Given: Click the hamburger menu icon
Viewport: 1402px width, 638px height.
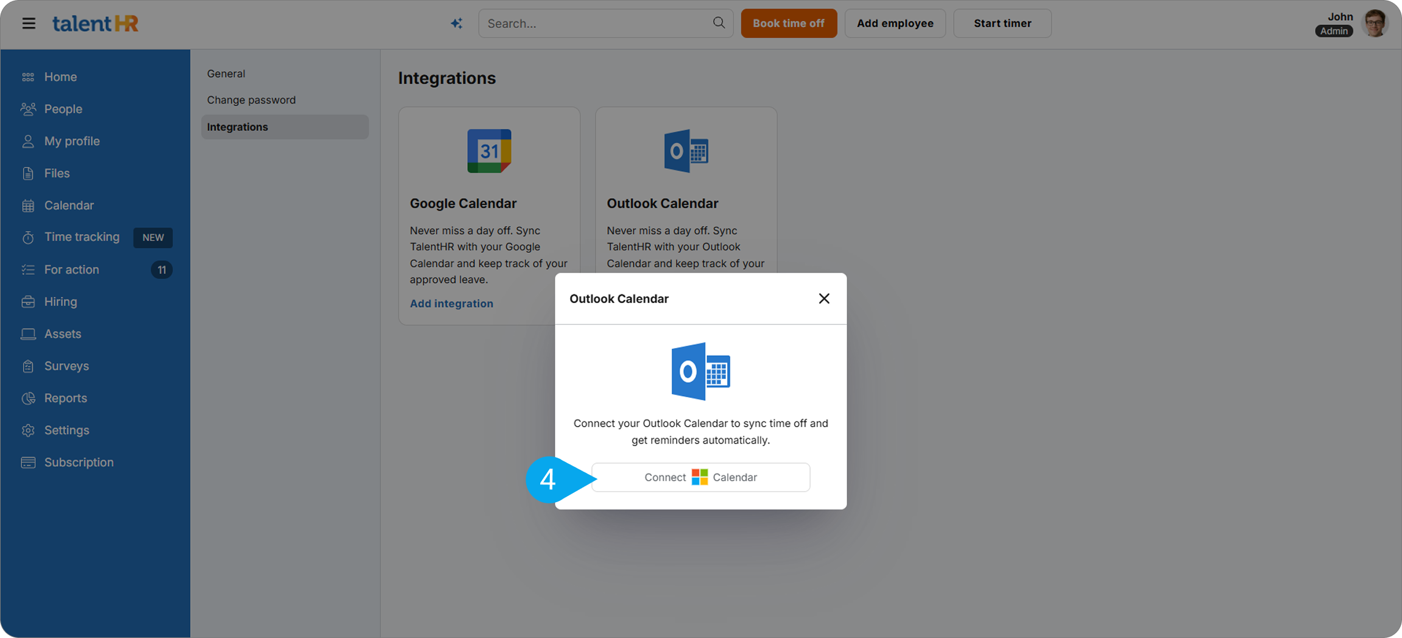Looking at the screenshot, I should point(29,24).
